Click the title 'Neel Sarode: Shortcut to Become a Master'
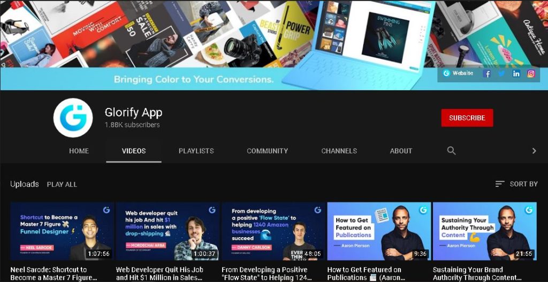This screenshot has height=282, width=548. pos(54,274)
